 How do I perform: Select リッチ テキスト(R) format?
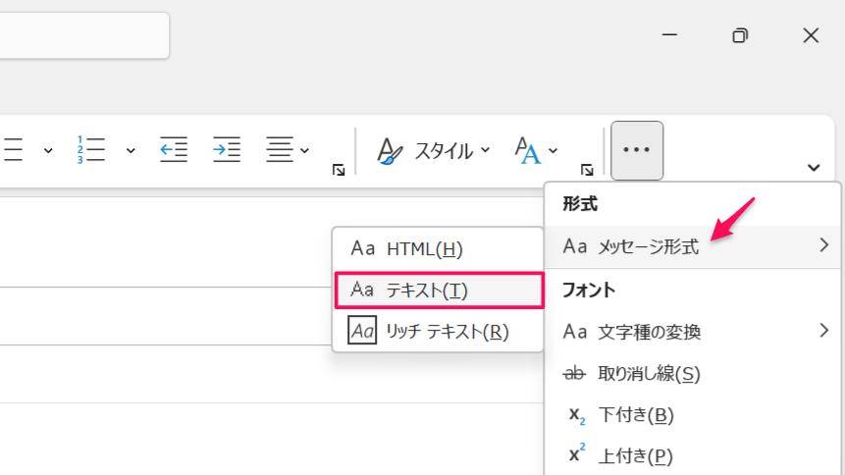pos(438,331)
